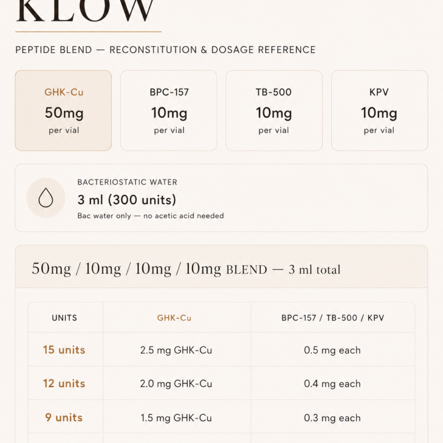Click the 0.5 mg each cell
Image resolution: width=443 pixels, height=443 pixels.
332,350
